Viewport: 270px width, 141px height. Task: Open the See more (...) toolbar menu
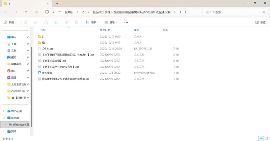(x=126, y=22)
